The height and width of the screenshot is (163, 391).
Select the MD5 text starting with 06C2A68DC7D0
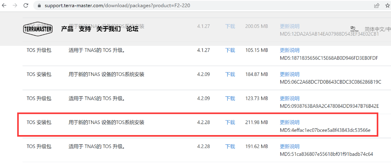click(x=330, y=82)
